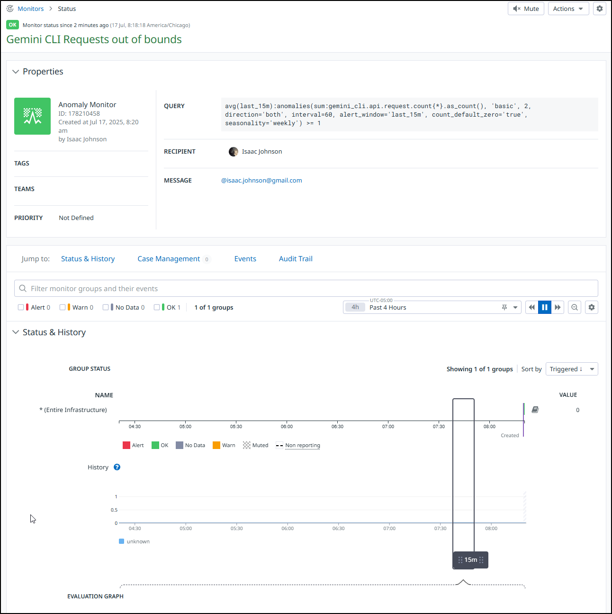This screenshot has width=612, height=614.
Task: Click the Datadog logo icon in breadcrumb
Action: pos(10,9)
